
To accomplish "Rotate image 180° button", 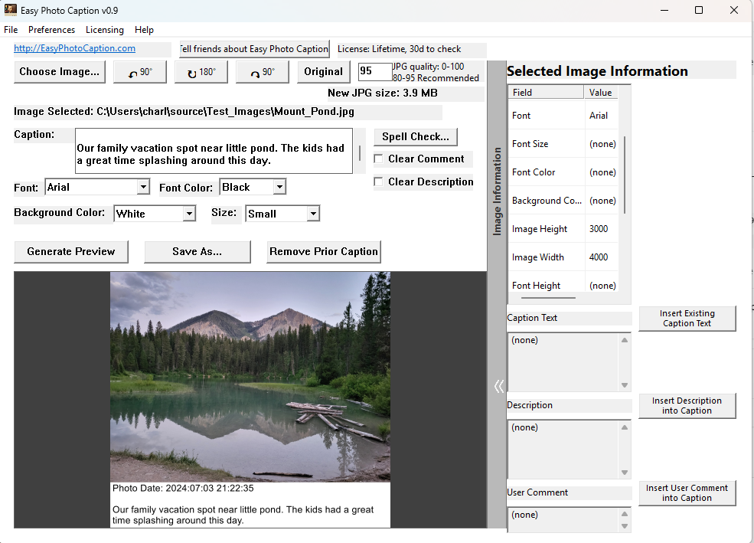I will [201, 72].
